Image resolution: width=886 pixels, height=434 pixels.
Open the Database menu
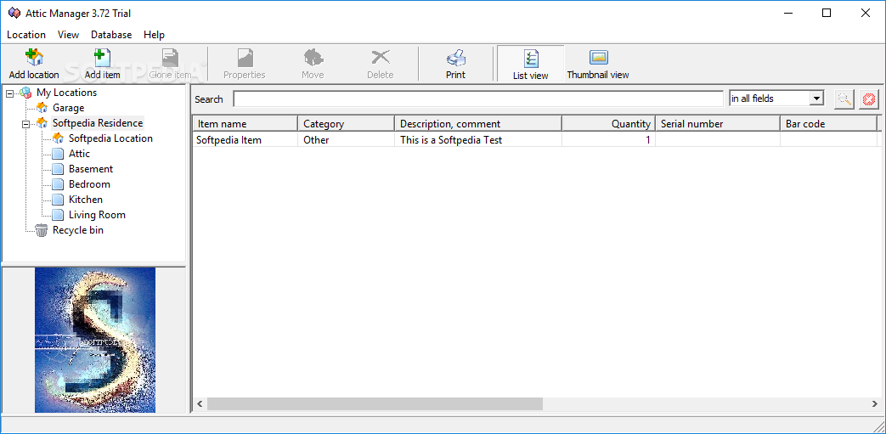tap(111, 35)
